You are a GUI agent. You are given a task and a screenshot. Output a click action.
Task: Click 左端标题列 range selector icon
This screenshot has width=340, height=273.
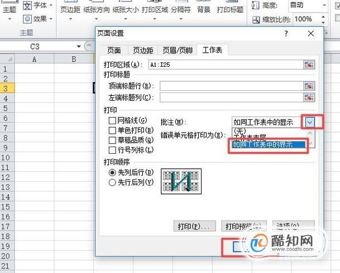coord(309,97)
